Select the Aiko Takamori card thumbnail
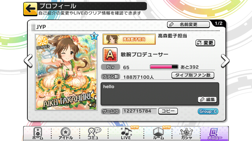The image size is (252, 141). click(x=66, y=72)
